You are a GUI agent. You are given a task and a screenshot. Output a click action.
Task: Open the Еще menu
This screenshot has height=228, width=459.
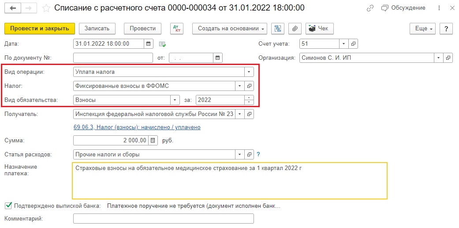click(x=423, y=29)
